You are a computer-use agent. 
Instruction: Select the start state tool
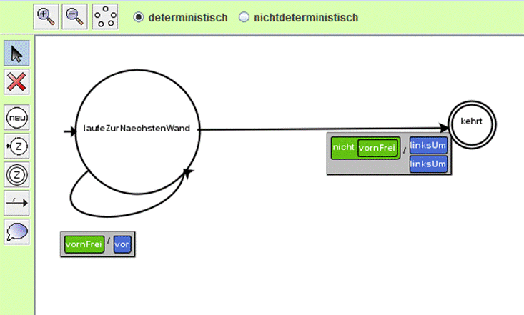coord(16,146)
